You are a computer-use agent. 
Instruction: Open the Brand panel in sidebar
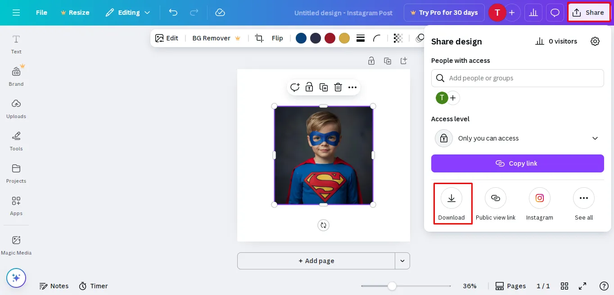point(16,76)
